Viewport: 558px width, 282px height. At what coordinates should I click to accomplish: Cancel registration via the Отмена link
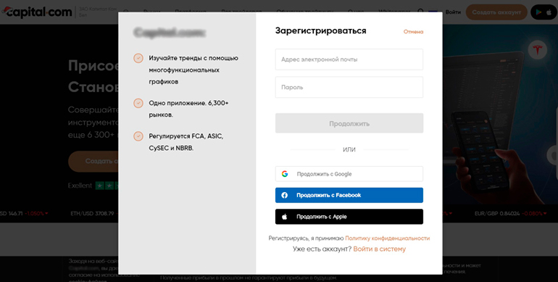pyautogui.click(x=413, y=32)
